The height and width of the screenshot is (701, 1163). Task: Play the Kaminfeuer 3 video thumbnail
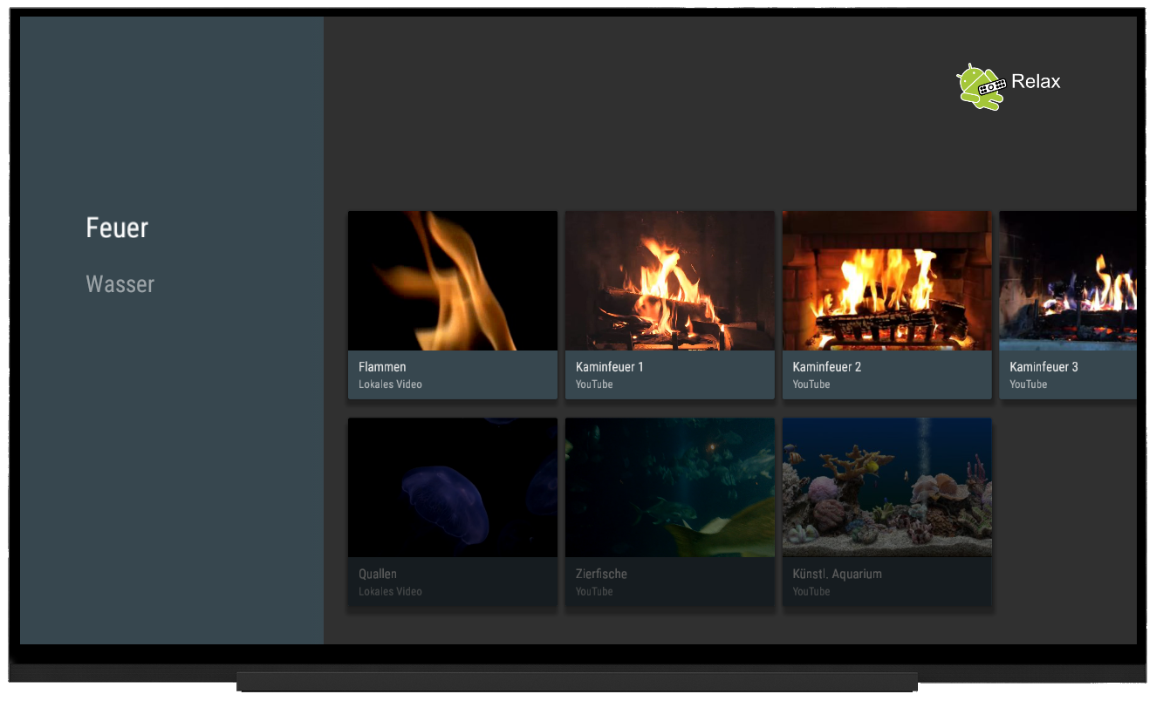click(x=1068, y=281)
